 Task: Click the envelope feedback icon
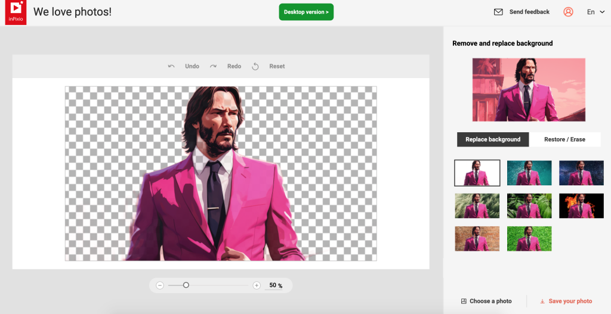(x=498, y=12)
